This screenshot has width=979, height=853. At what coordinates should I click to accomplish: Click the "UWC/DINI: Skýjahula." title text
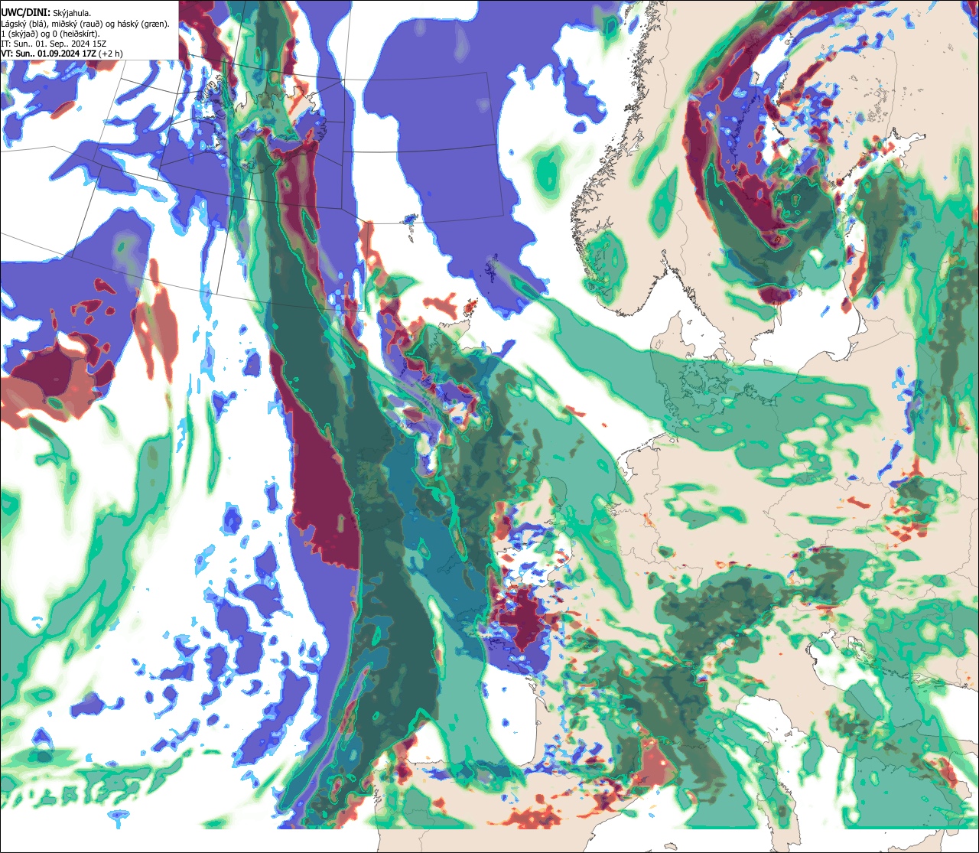(46, 12)
